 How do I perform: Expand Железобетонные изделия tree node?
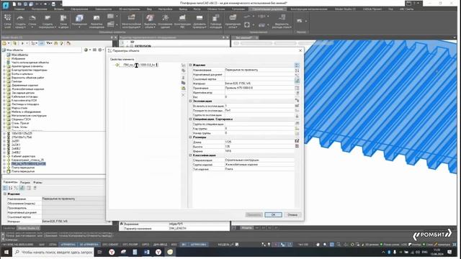click(x=4, y=89)
